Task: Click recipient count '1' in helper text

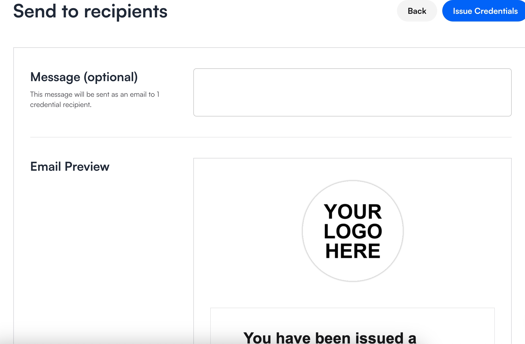Action: [x=158, y=94]
